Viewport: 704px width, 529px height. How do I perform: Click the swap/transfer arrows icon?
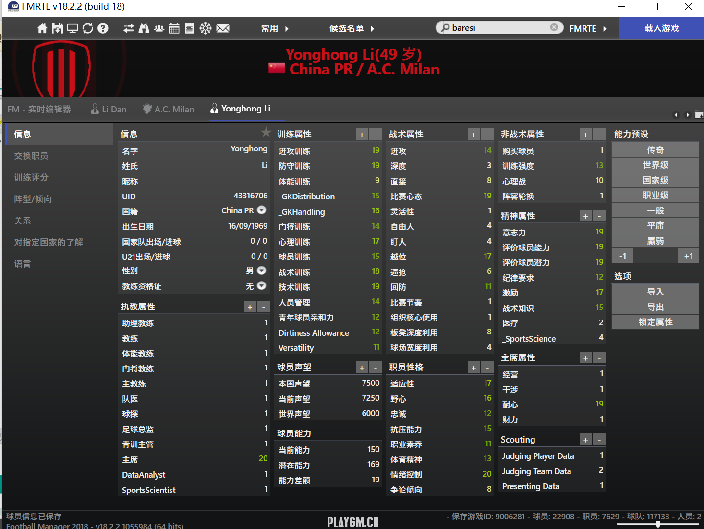click(129, 28)
